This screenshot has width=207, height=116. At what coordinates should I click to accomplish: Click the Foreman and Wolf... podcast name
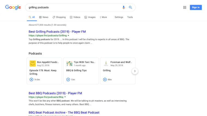(121, 62)
